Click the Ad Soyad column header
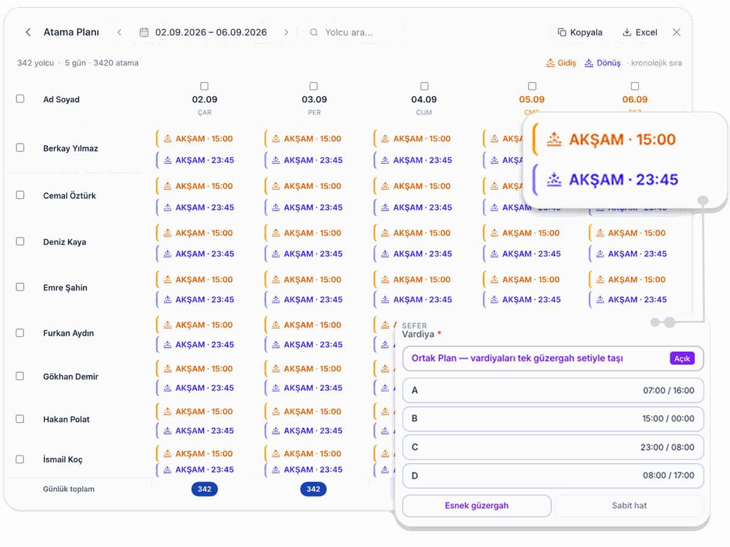730x547 pixels. [61, 100]
